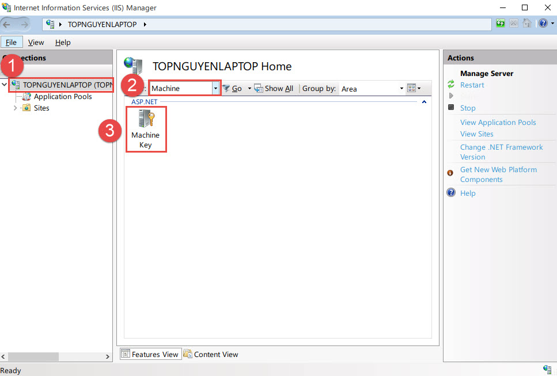
Task: Collapse the TOPNGUYENLAPTOP server tree node
Action: pyautogui.click(x=4, y=85)
